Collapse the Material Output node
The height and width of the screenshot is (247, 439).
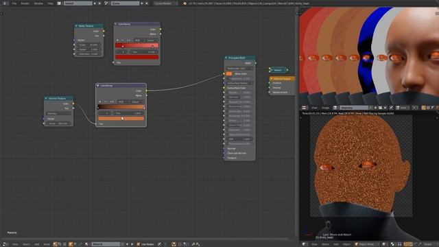tap(272, 79)
